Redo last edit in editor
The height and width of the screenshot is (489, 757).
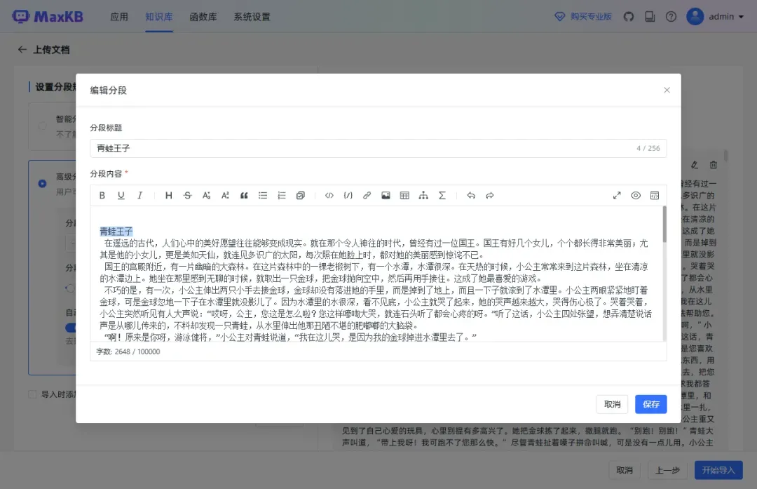tap(489, 195)
